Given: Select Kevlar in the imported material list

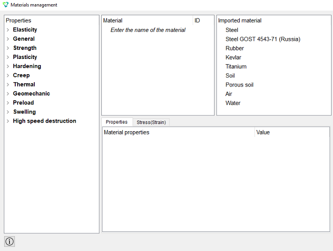Looking at the screenshot, I should click(234, 58).
